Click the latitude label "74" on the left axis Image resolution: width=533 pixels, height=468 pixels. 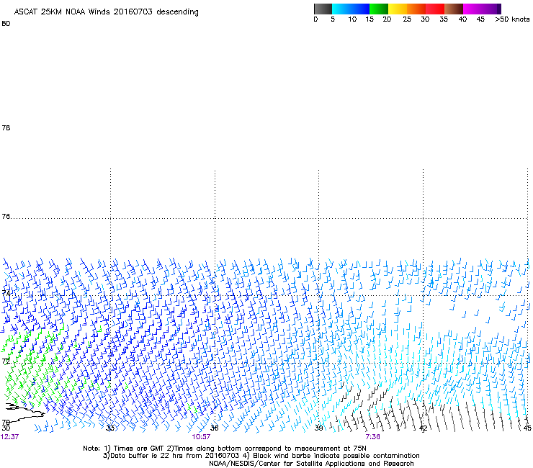[x=6, y=292]
